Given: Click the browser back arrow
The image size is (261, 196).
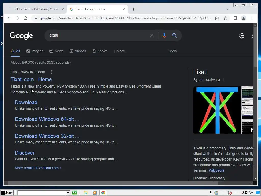Looking at the screenshot, I should click(9, 18).
